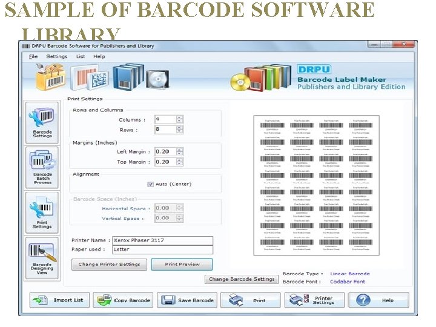Click the Top Margin input field
Viewport: 436px width, 327px height.
[165, 162]
